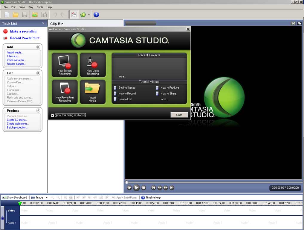Click the green timeline playhead marker
This screenshot has height=230, width=304.
tap(20, 203)
